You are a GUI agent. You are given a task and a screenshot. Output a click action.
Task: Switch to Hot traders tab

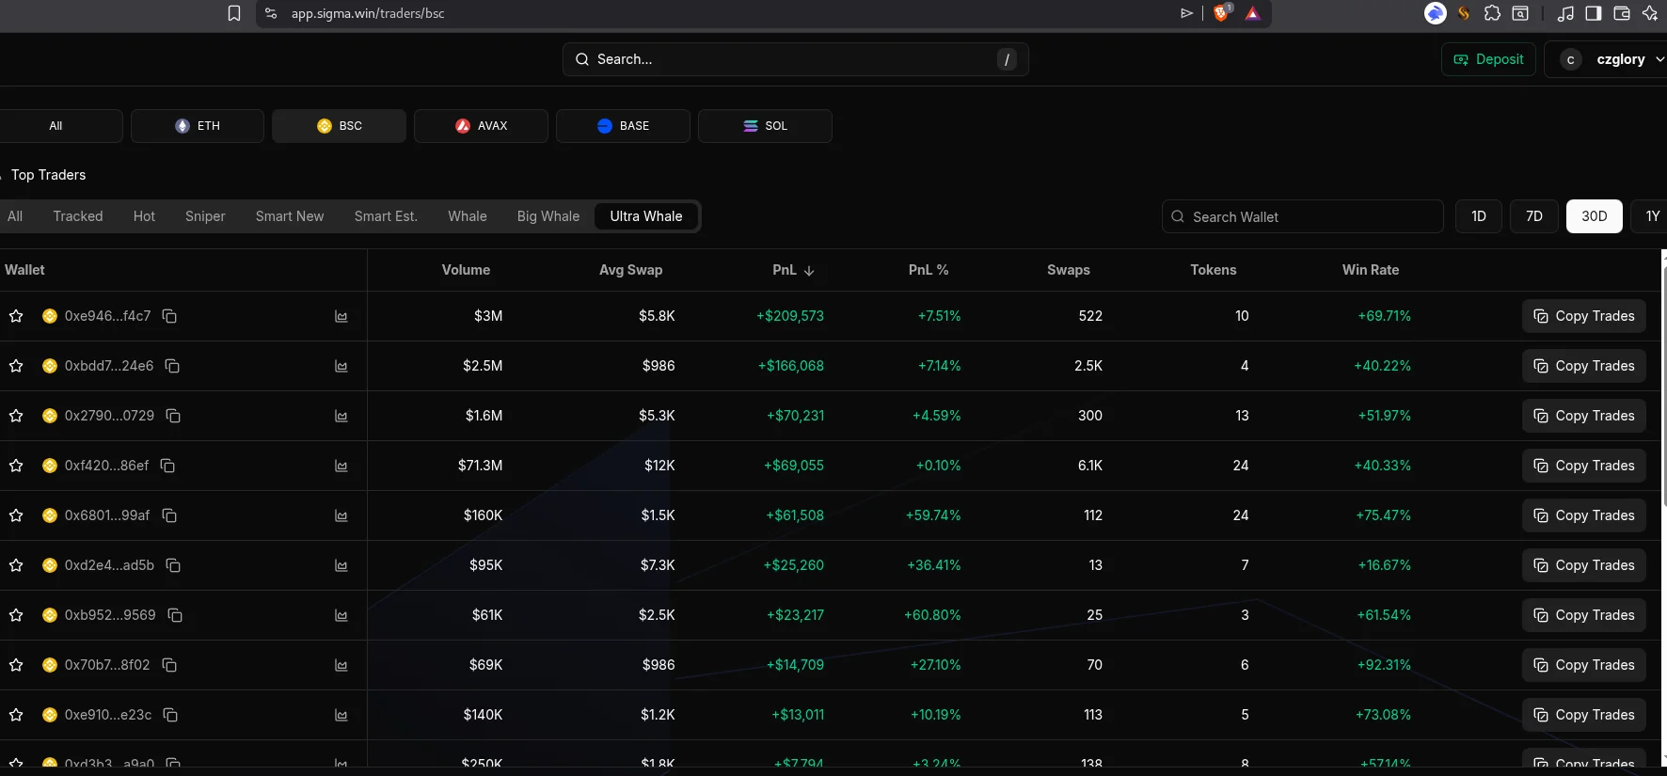point(144,216)
